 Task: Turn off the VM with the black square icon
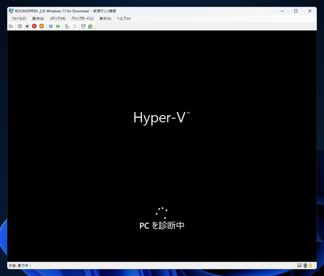tap(27, 26)
